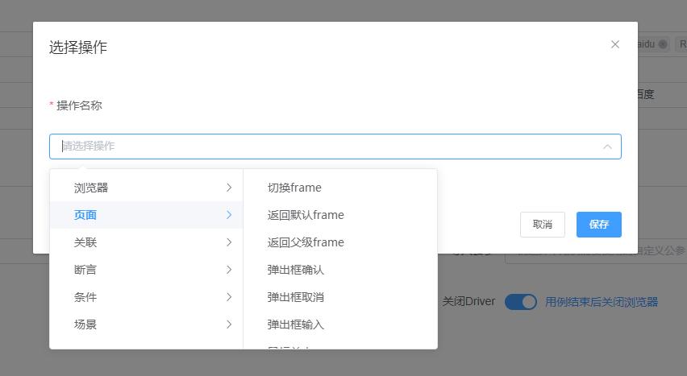The height and width of the screenshot is (376, 687).
Task: Click the 关闭Driver label in background
Action: tap(468, 302)
